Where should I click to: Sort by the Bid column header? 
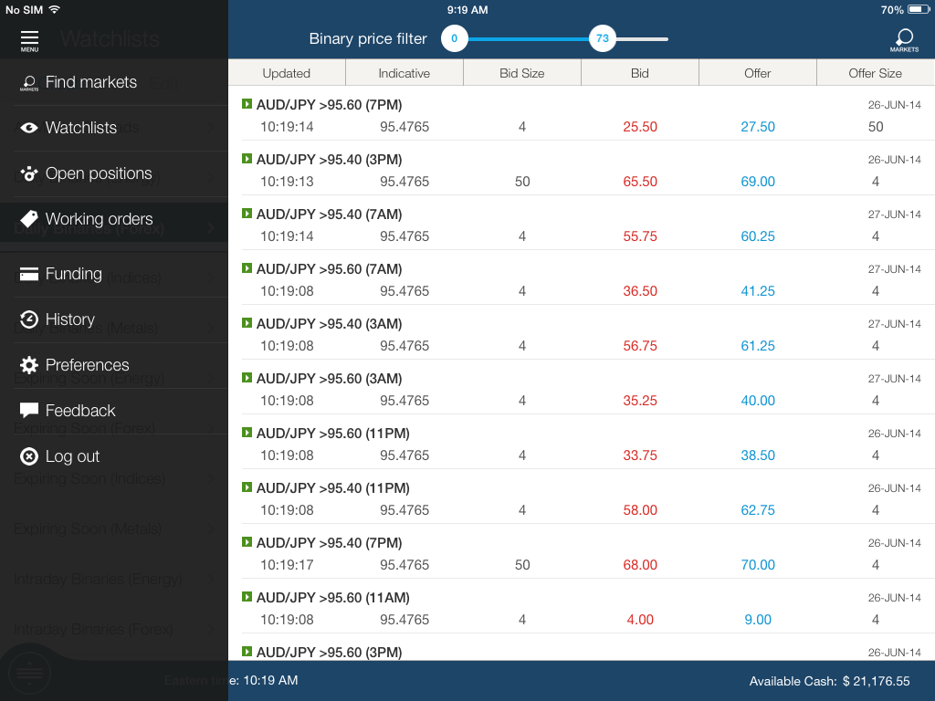(x=639, y=73)
